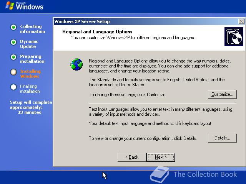Viewport: 246px width, 184px height.
Task: Click the 33 minutes remaining estimate
Action: 29,112
